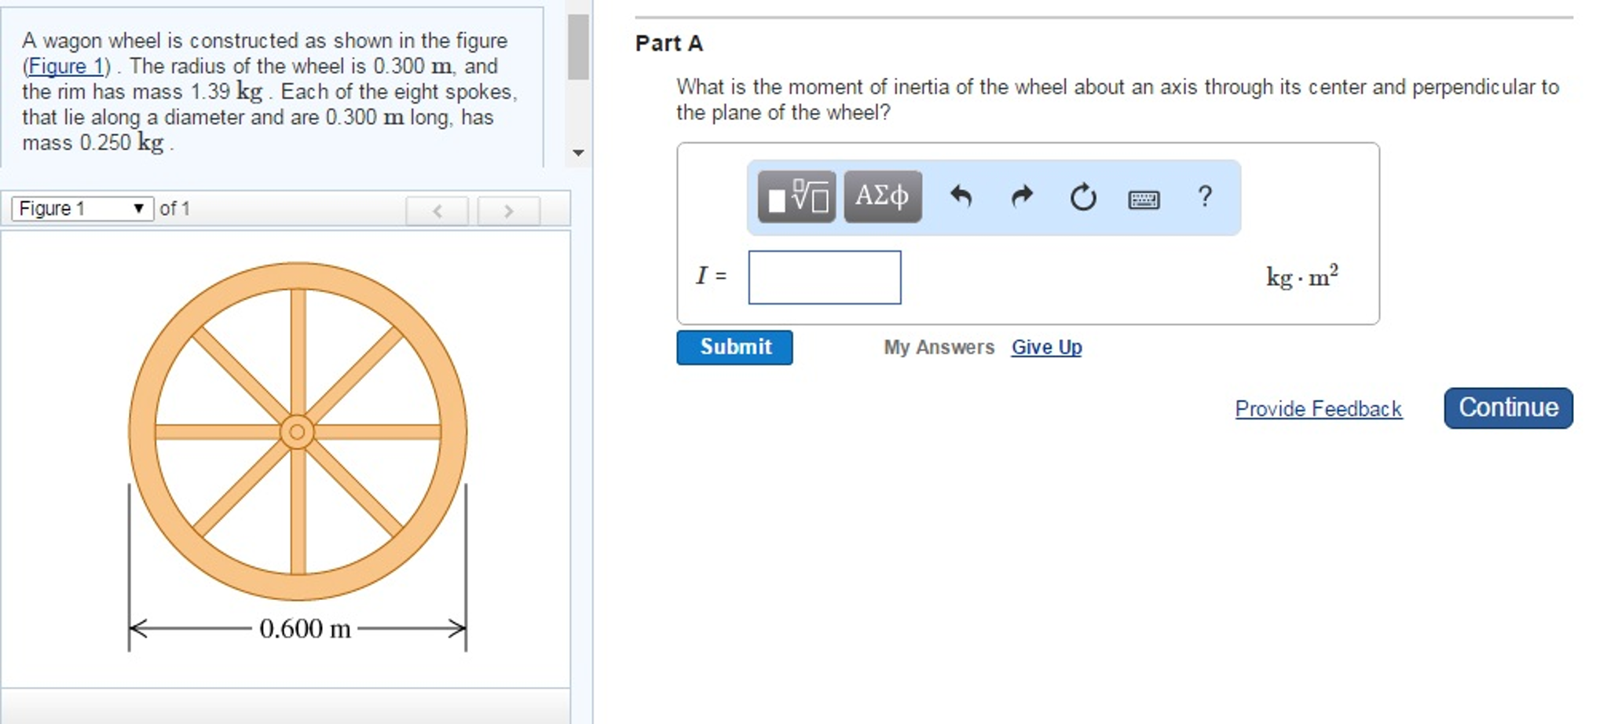The image size is (1607, 724).
Task: Click the 'kg · m²' units label
Action: click(x=1301, y=276)
